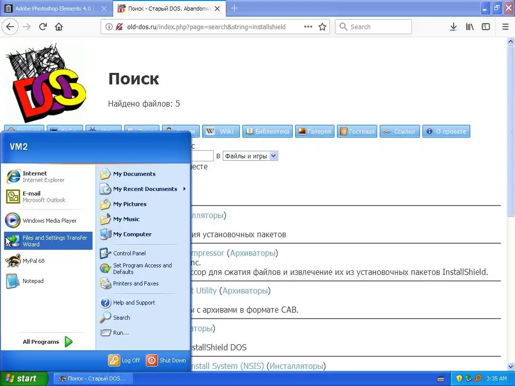Launch Internet Explorer from Start menu

pos(48,176)
